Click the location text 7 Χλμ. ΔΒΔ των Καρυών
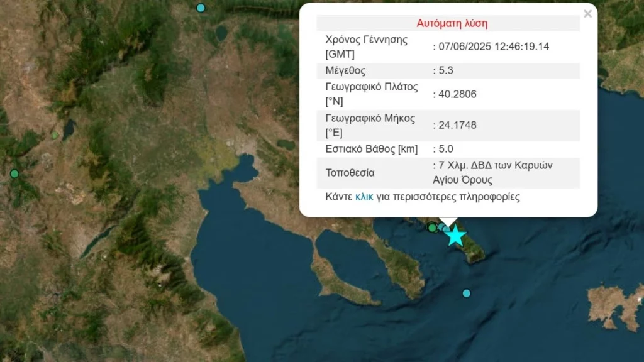This screenshot has width=644, height=362. point(496,165)
